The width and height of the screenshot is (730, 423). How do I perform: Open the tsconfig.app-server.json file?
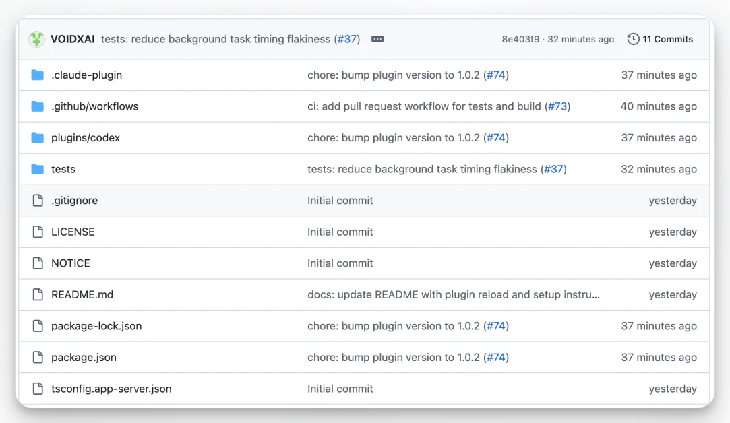111,389
